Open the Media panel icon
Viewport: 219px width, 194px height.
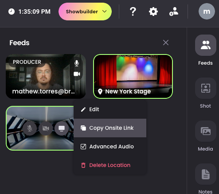(x=205, y=131)
